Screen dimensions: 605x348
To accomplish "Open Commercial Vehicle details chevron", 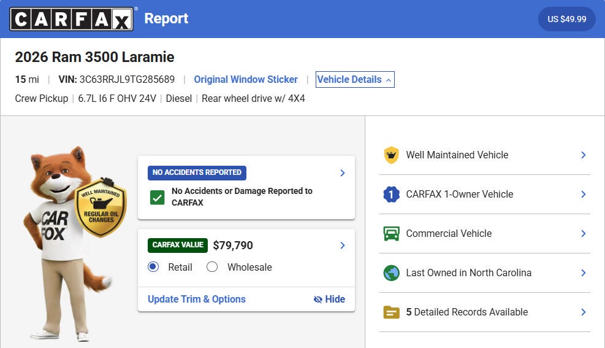I will pyautogui.click(x=584, y=234).
